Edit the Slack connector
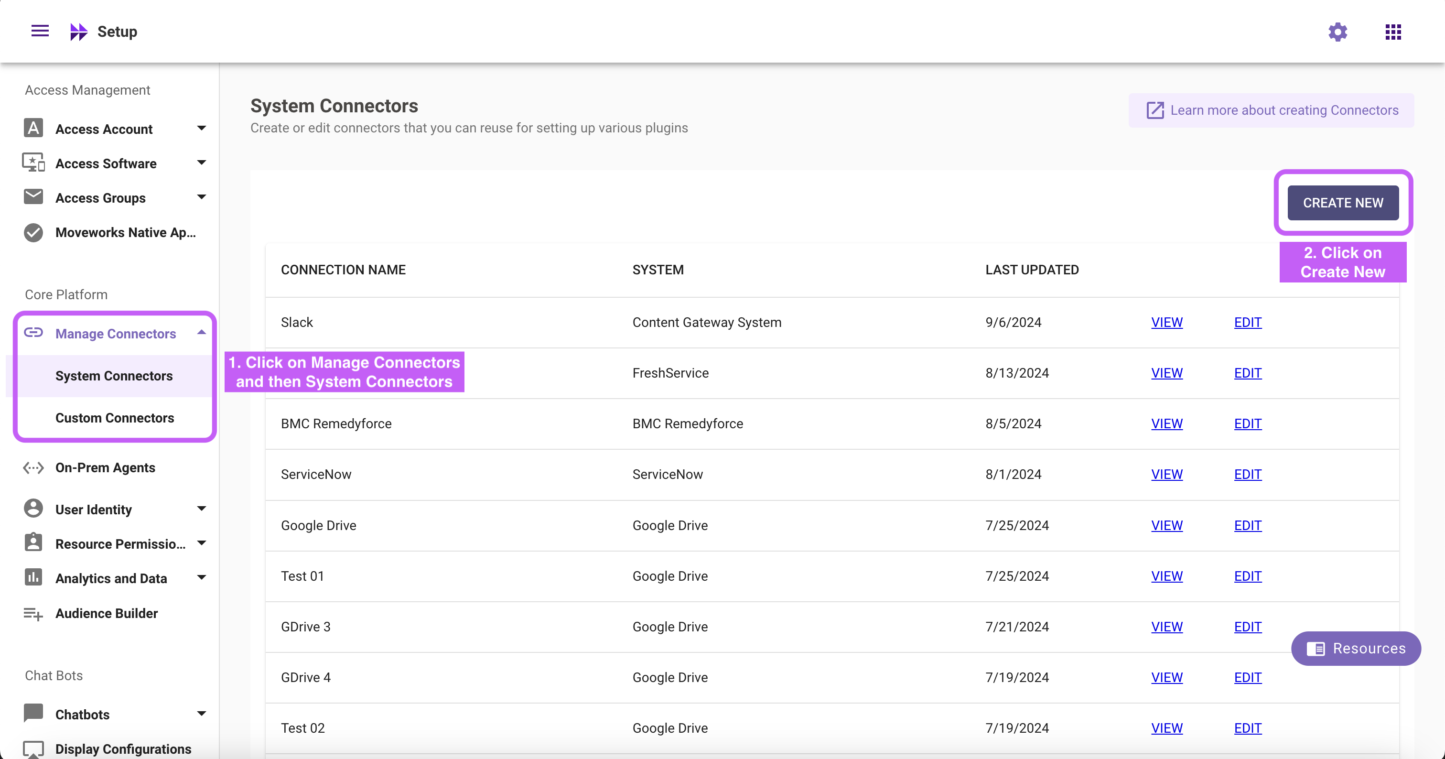 (1248, 322)
